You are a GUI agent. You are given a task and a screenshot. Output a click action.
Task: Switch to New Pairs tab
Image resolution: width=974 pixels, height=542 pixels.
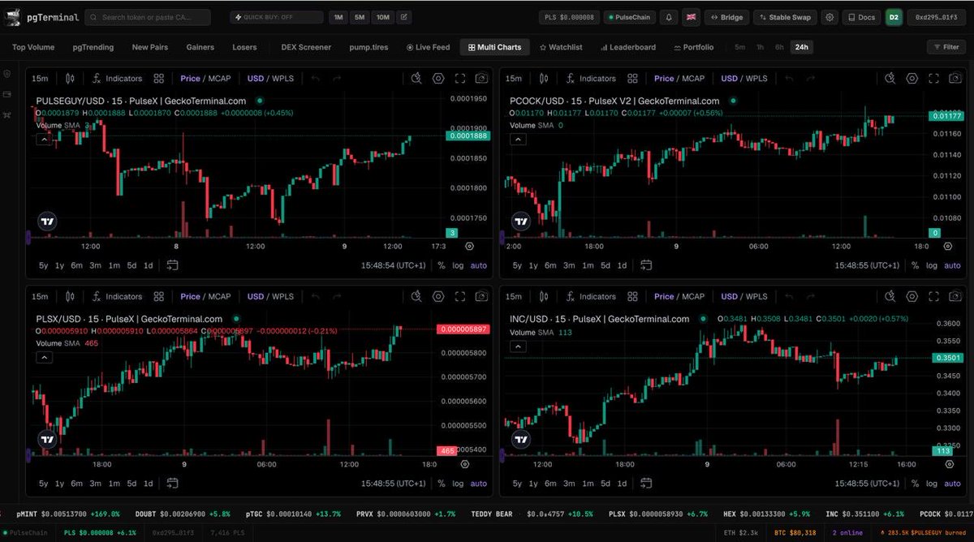(x=150, y=47)
